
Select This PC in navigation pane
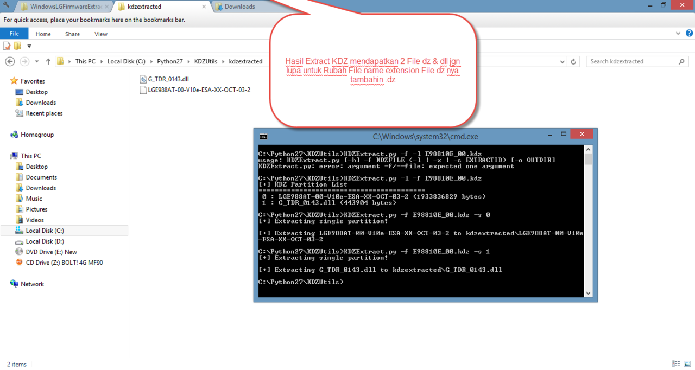30,156
